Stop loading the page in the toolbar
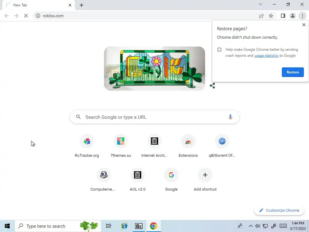This screenshot has height=232, width=309. click(26, 16)
